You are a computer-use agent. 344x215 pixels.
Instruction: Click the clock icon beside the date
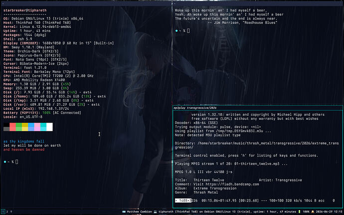click(x=313, y=212)
